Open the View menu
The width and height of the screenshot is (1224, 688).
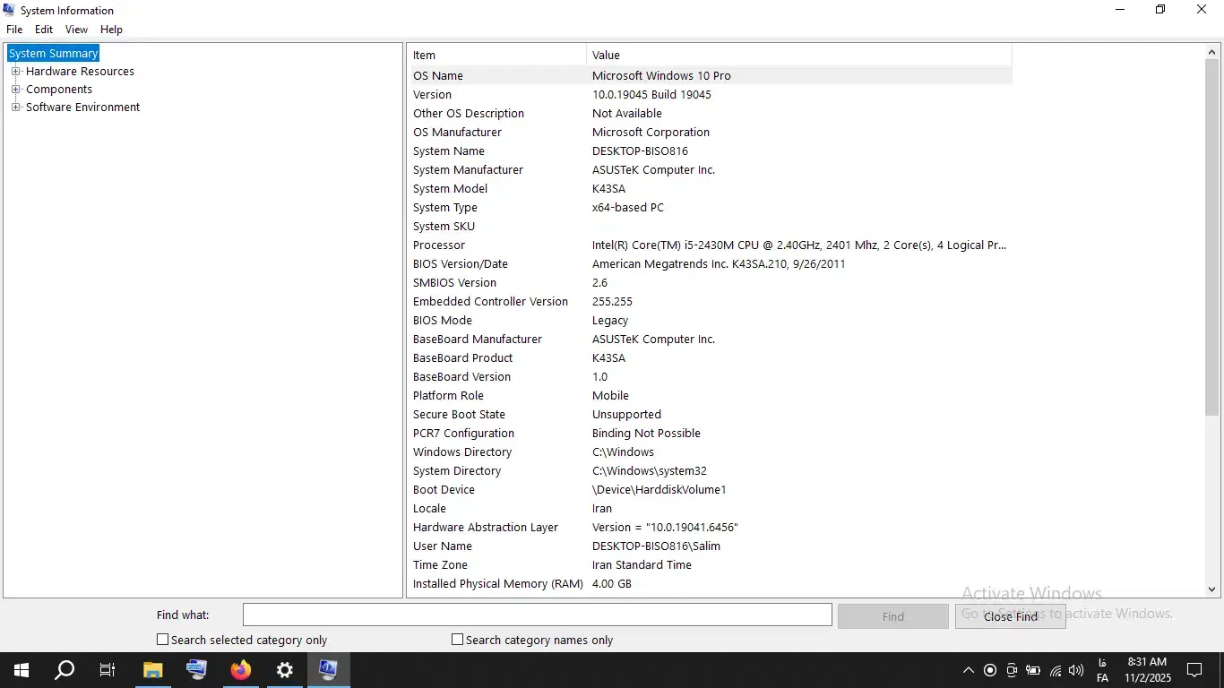(76, 30)
